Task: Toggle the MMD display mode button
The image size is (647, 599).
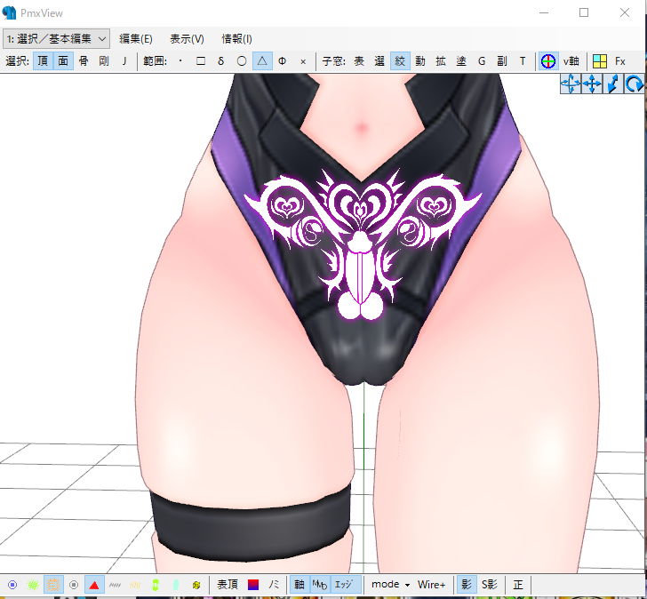Action: tap(320, 585)
